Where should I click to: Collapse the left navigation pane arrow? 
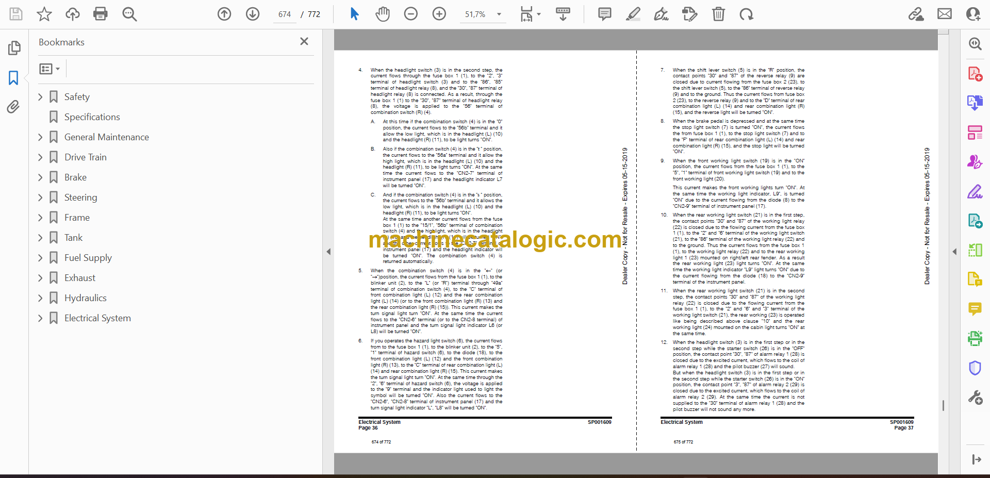328,252
